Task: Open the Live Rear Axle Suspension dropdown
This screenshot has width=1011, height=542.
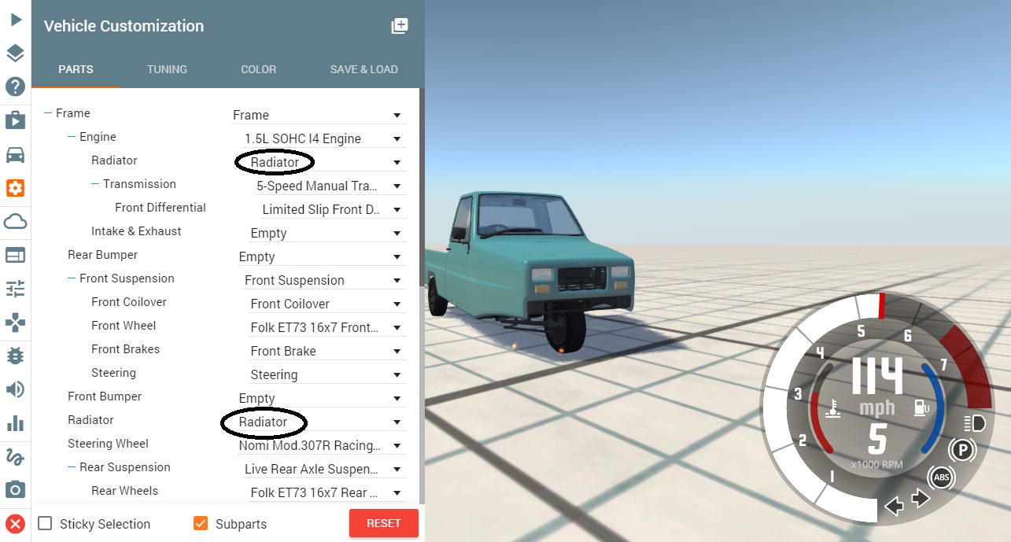Action: (x=325, y=469)
